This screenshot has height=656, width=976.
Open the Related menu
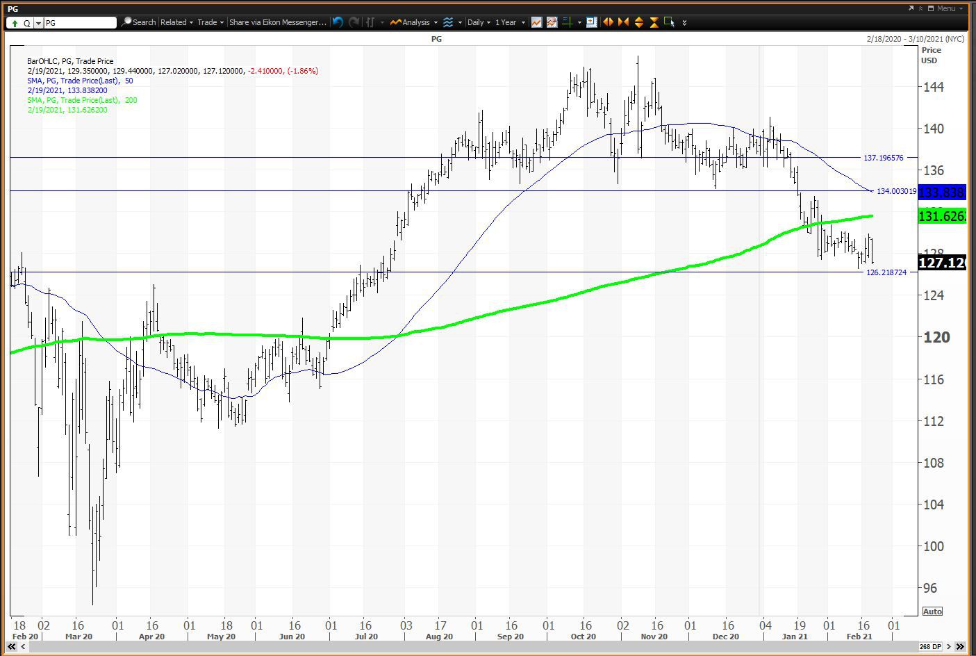click(176, 22)
